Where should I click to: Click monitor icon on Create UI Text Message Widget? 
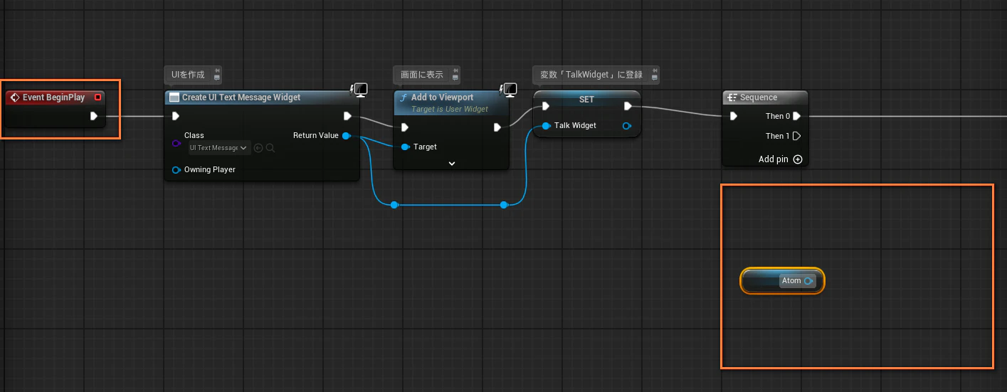pos(360,90)
